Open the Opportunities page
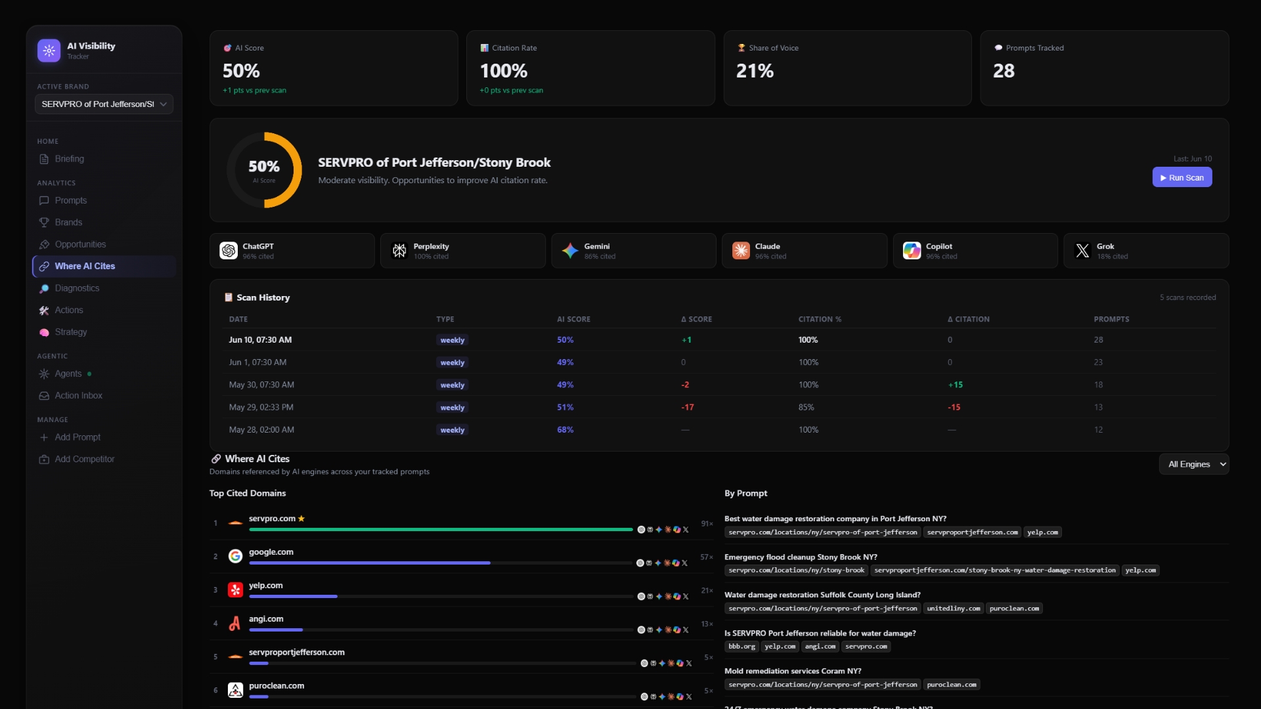Image resolution: width=1261 pixels, height=709 pixels. 80,244
